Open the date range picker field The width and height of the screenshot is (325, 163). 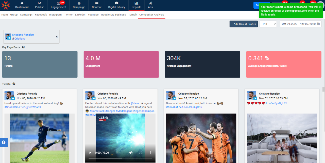[x=301, y=24]
